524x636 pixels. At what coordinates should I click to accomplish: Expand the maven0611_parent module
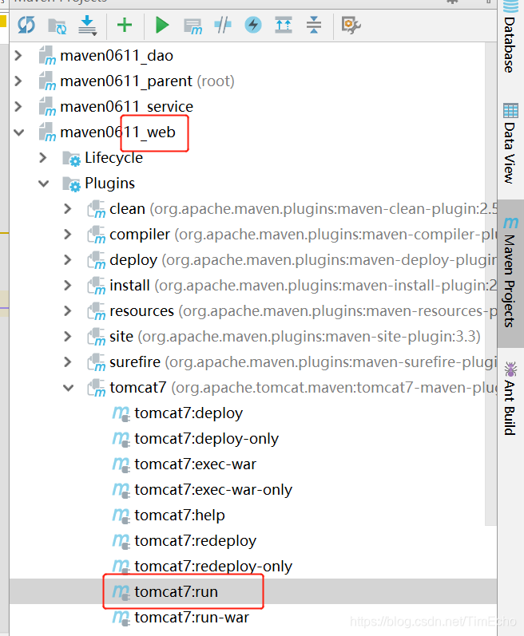(18, 81)
